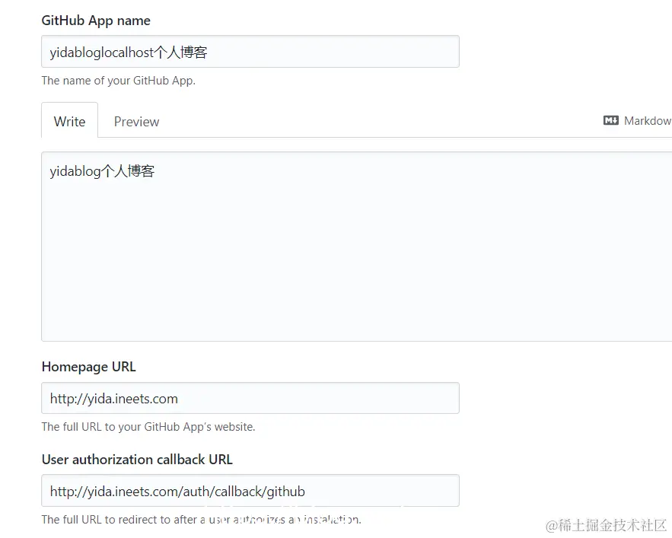Click the GitHub App name input field

click(x=250, y=52)
